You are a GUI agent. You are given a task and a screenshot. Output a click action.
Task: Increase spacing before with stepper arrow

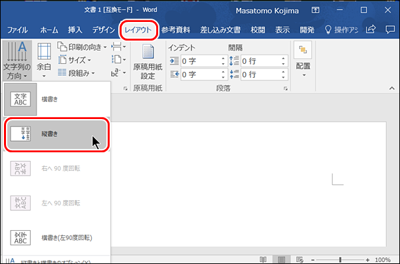(x=284, y=59)
